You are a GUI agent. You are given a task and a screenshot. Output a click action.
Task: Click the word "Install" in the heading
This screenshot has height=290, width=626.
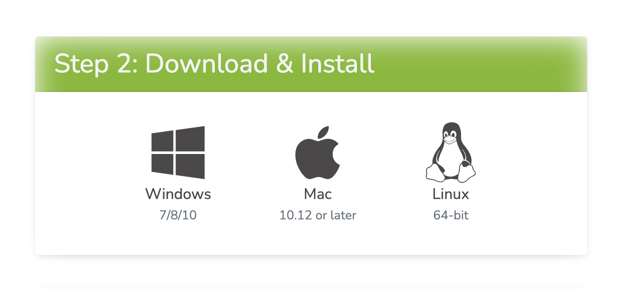point(338,64)
